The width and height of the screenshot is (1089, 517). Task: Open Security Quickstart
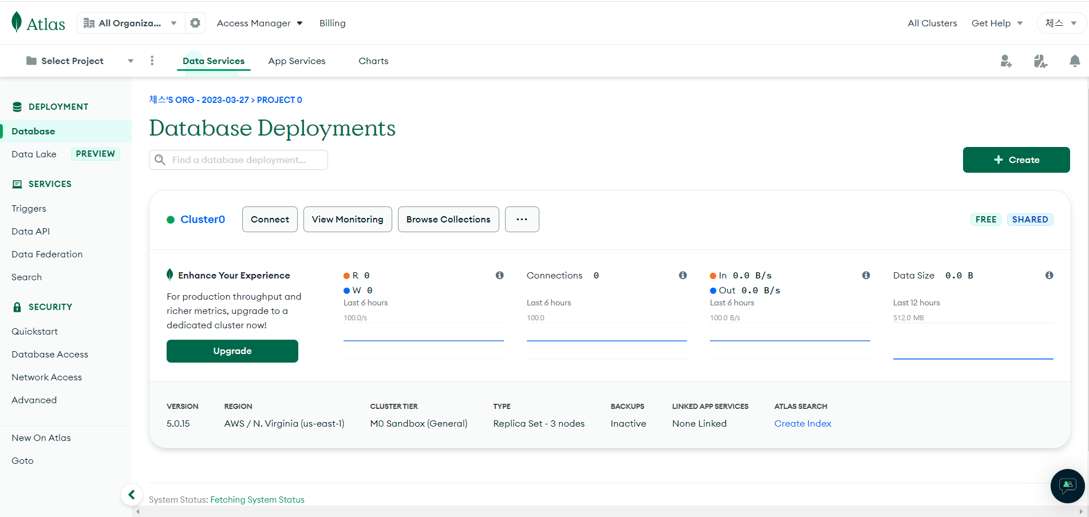34,332
